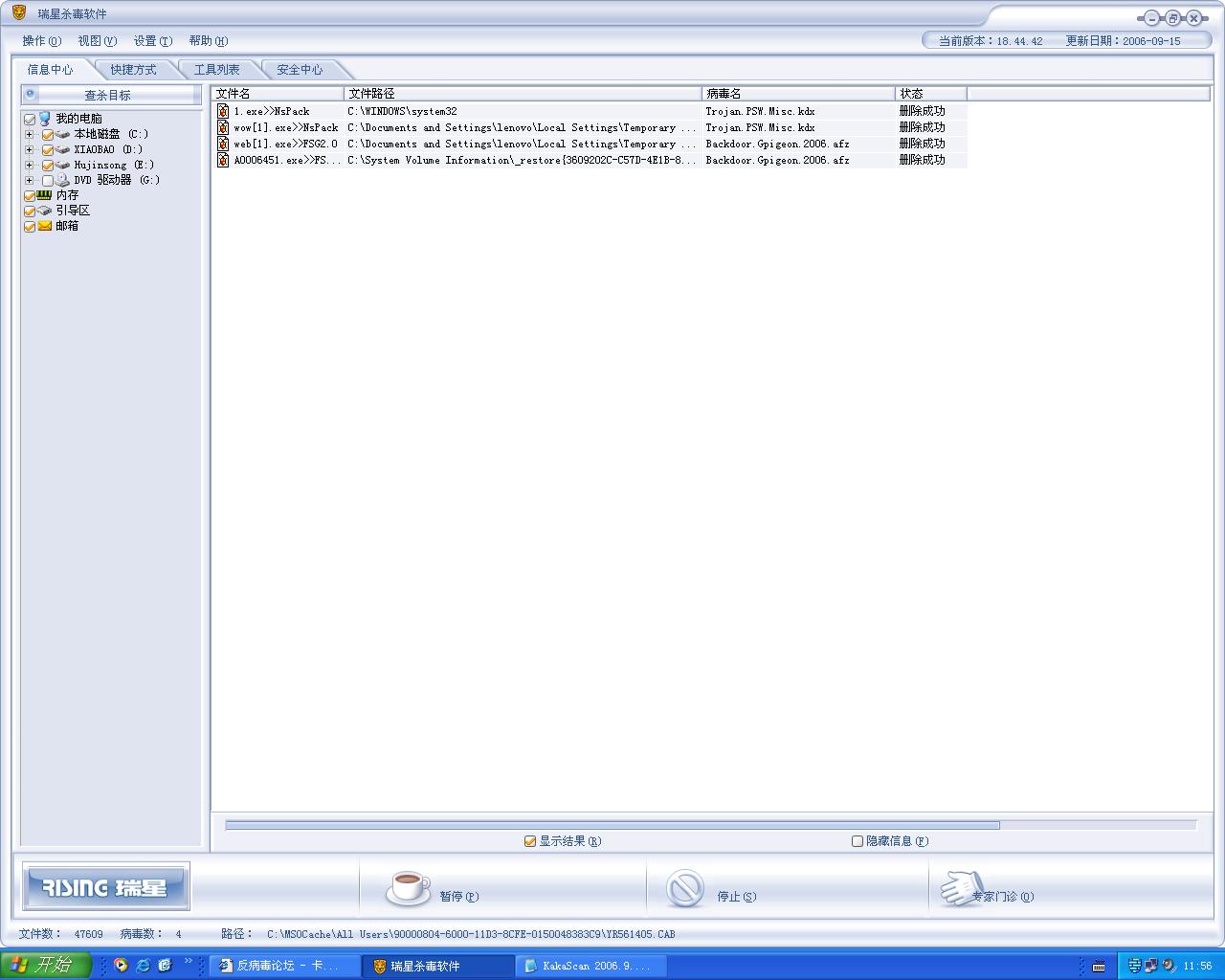Screen dimensions: 1225x980
Task: Uncheck the Hujinsong (E:) checkbox
Action: click(48, 166)
